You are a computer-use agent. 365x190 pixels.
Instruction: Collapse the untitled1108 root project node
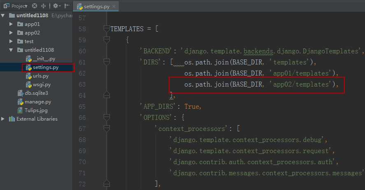tap(3, 16)
